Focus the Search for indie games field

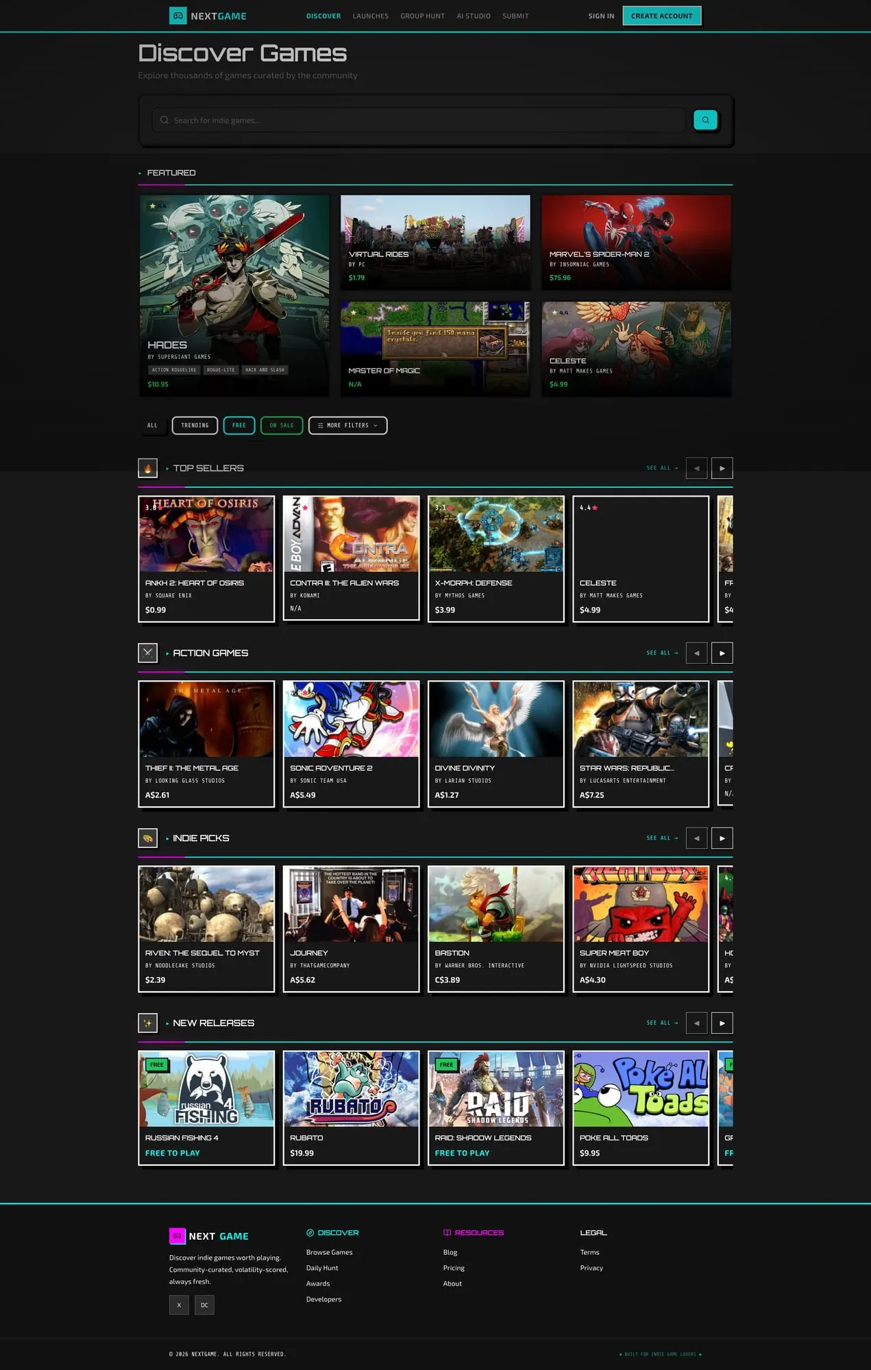[419, 120]
